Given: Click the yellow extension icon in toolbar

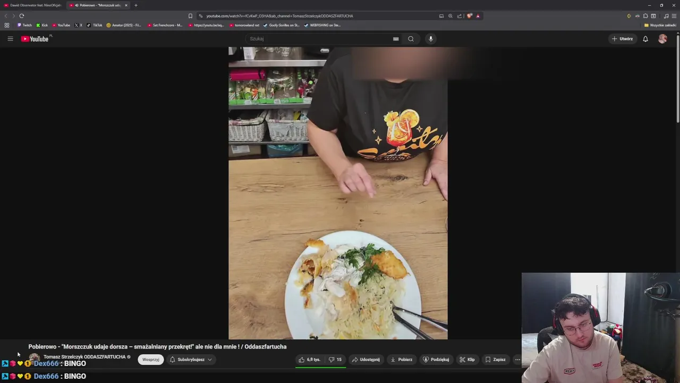Looking at the screenshot, I should [629, 16].
